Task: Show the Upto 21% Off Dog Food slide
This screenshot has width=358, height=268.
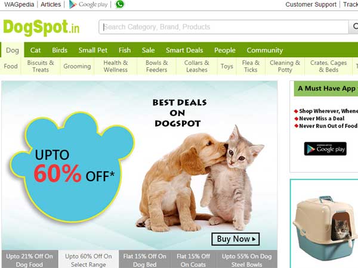Action: click(x=29, y=260)
